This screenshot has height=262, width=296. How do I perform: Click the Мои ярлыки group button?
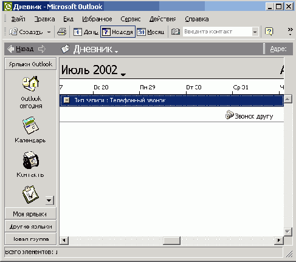(30, 213)
